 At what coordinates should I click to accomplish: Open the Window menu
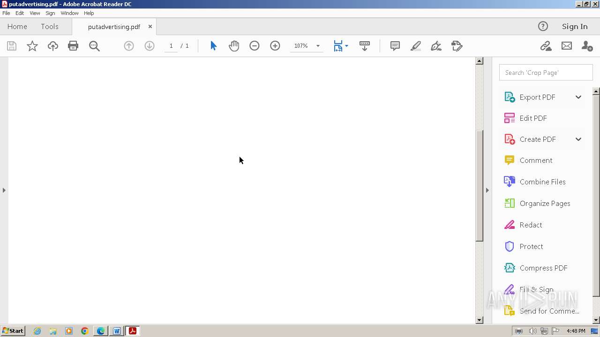[x=69, y=13]
